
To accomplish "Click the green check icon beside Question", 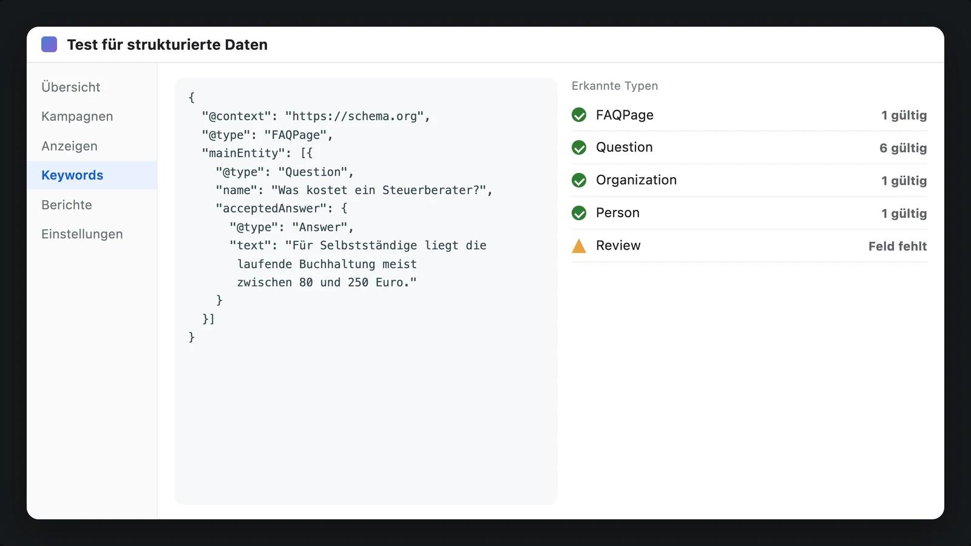I will point(579,147).
